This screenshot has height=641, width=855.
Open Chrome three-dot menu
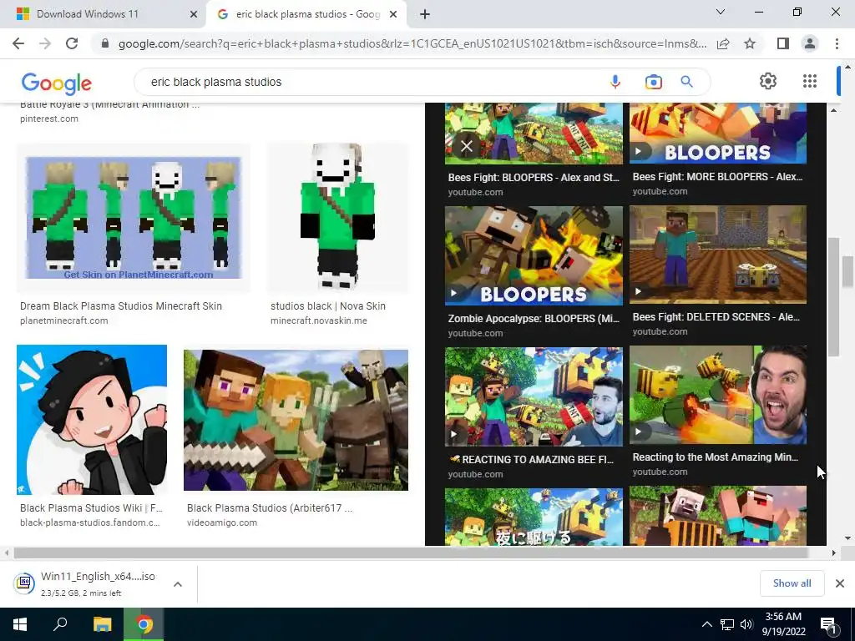(x=837, y=43)
